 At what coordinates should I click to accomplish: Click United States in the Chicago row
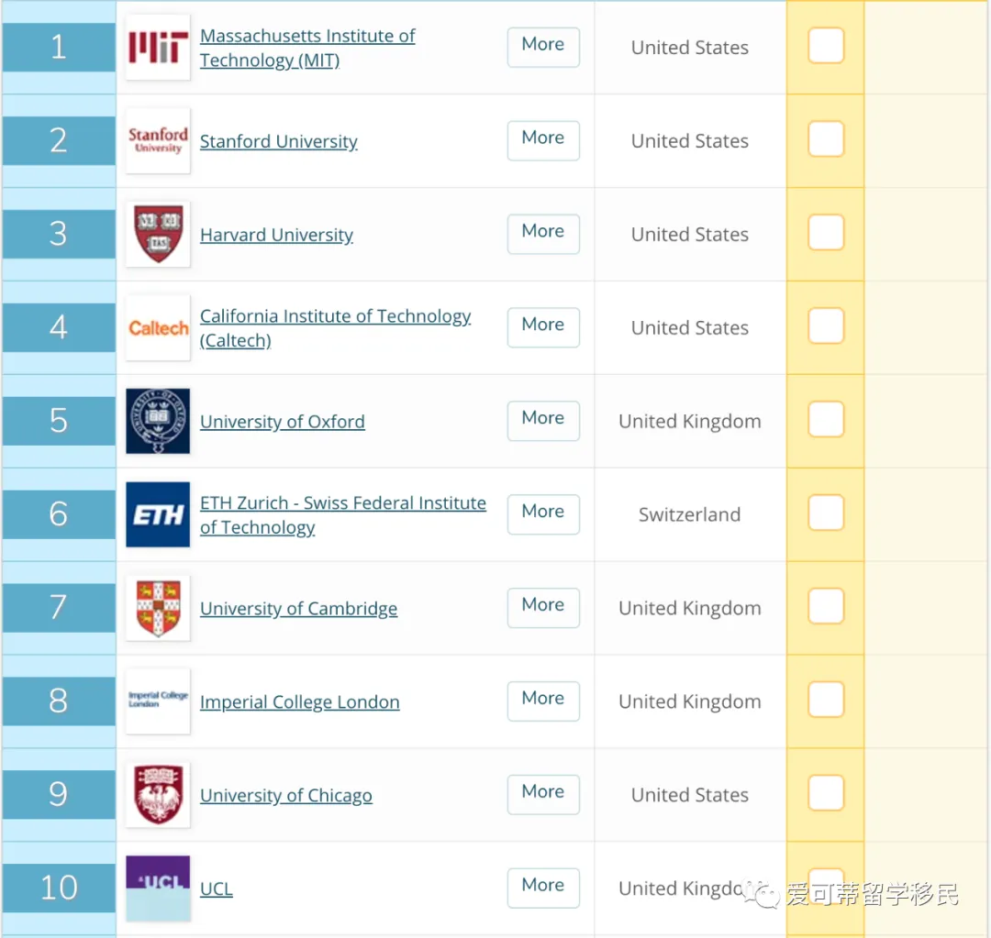tap(689, 795)
